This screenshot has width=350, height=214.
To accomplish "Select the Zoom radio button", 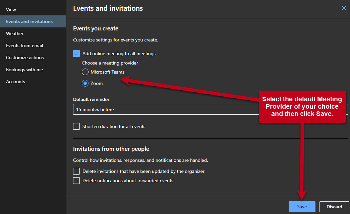I will pos(85,83).
